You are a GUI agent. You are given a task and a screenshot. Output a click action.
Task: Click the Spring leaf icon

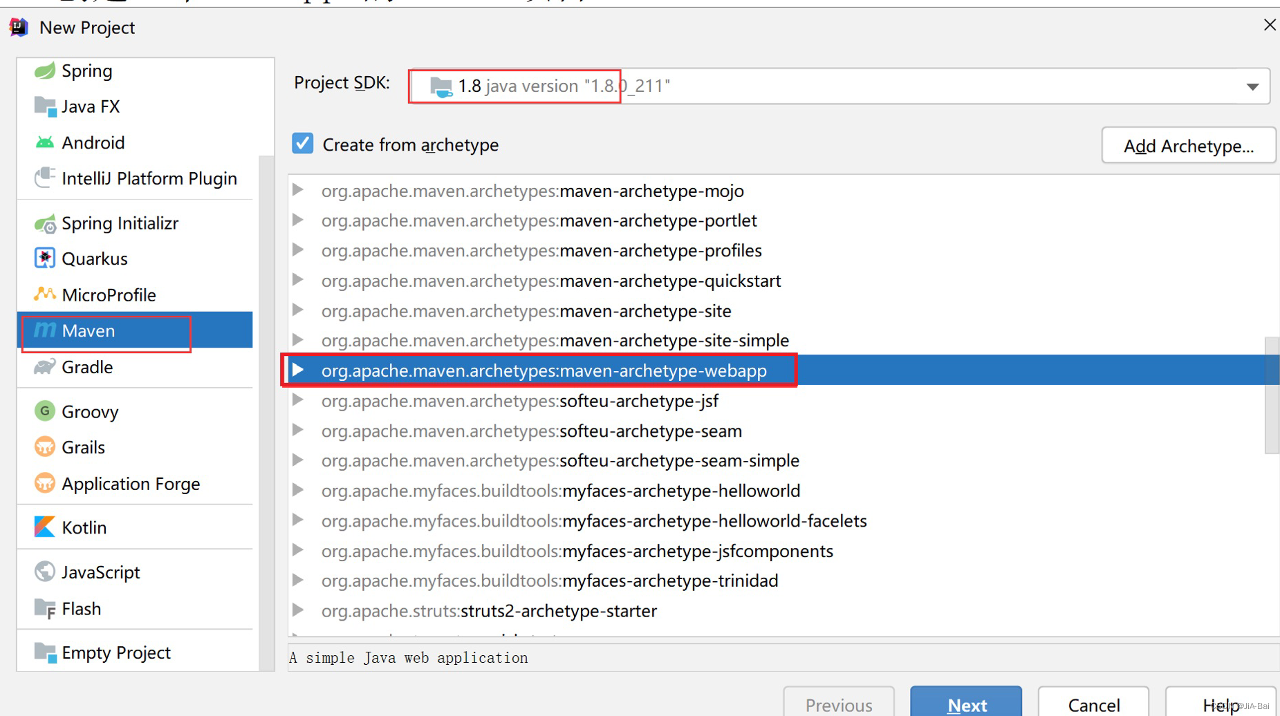(x=45, y=70)
